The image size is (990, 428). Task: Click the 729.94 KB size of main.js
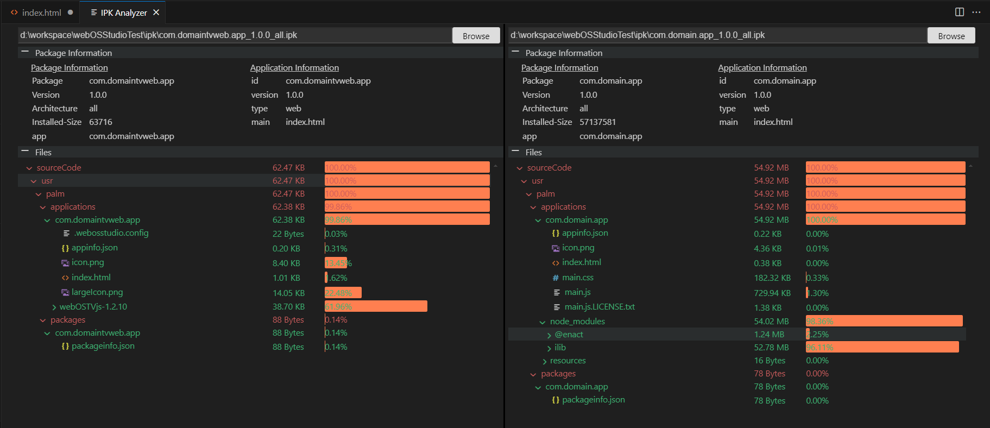pyautogui.click(x=772, y=293)
